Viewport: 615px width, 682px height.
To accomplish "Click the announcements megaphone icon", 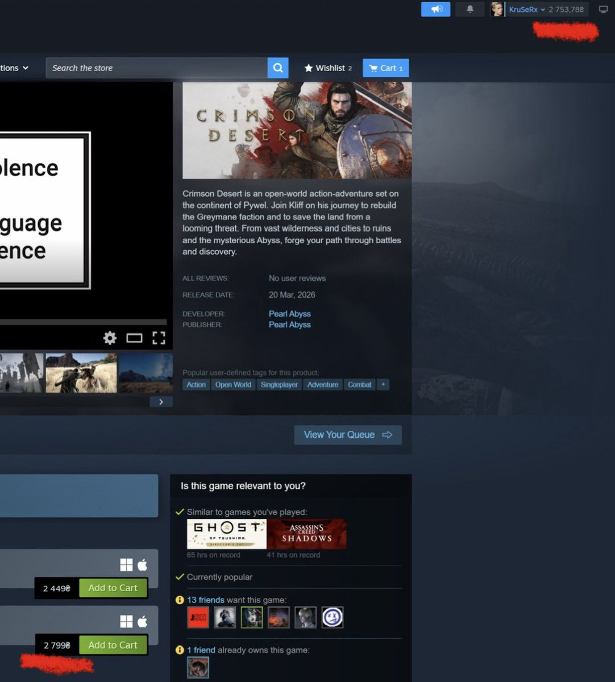I will coord(435,9).
